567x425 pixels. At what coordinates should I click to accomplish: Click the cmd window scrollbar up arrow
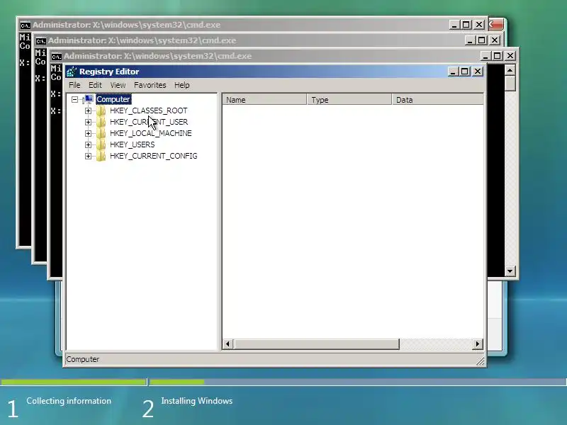(510, 70)
